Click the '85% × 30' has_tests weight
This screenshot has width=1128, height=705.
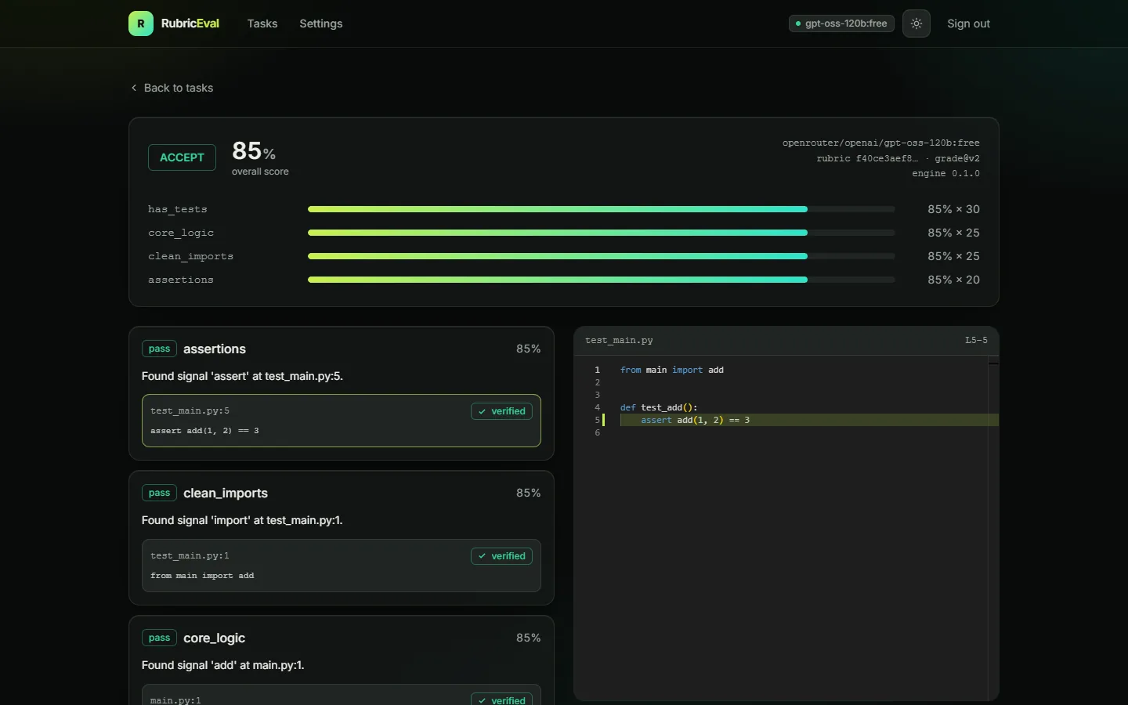[x=953, y=209]
